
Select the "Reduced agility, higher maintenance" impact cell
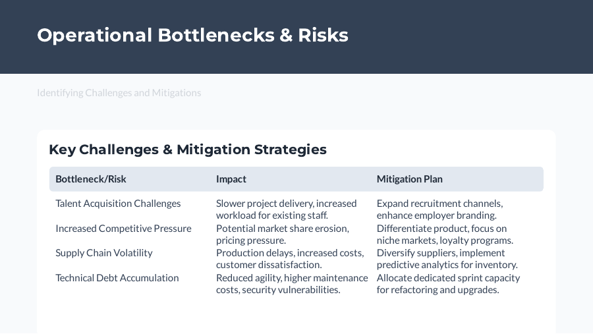(292, 284)
